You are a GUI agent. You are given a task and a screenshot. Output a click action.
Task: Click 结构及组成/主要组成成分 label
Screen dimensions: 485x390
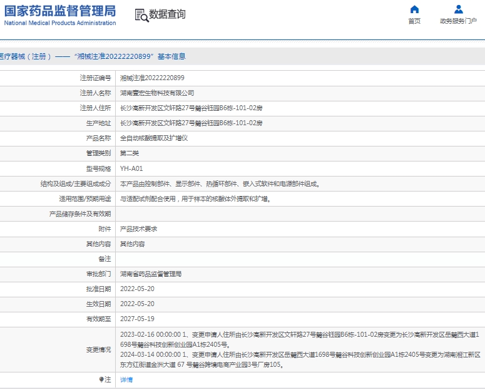click(x=76, y=184)
